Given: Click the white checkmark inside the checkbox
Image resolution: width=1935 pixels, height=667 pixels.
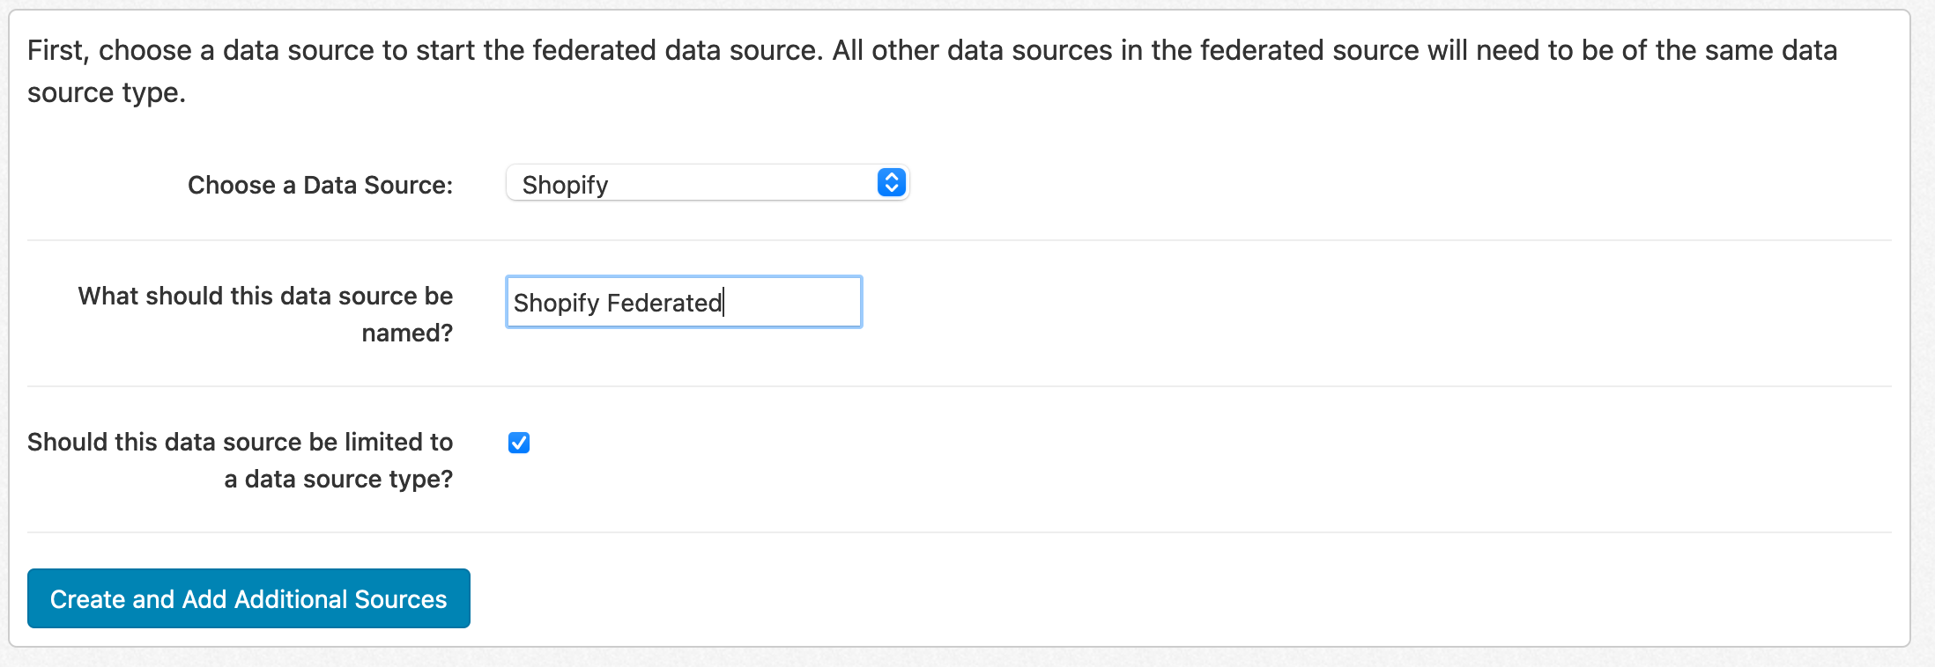Looking at the screenshot, I should coord(519,443).
